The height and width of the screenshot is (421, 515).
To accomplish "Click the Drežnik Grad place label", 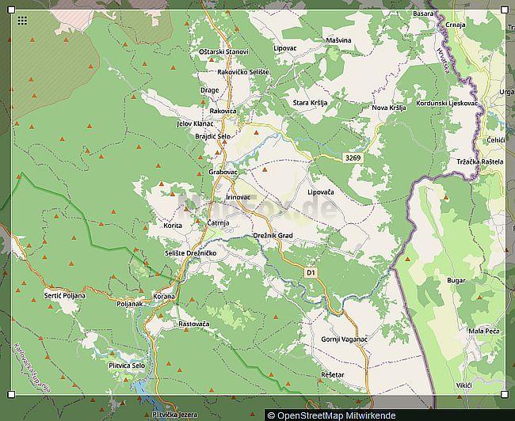I will point(273,236).
